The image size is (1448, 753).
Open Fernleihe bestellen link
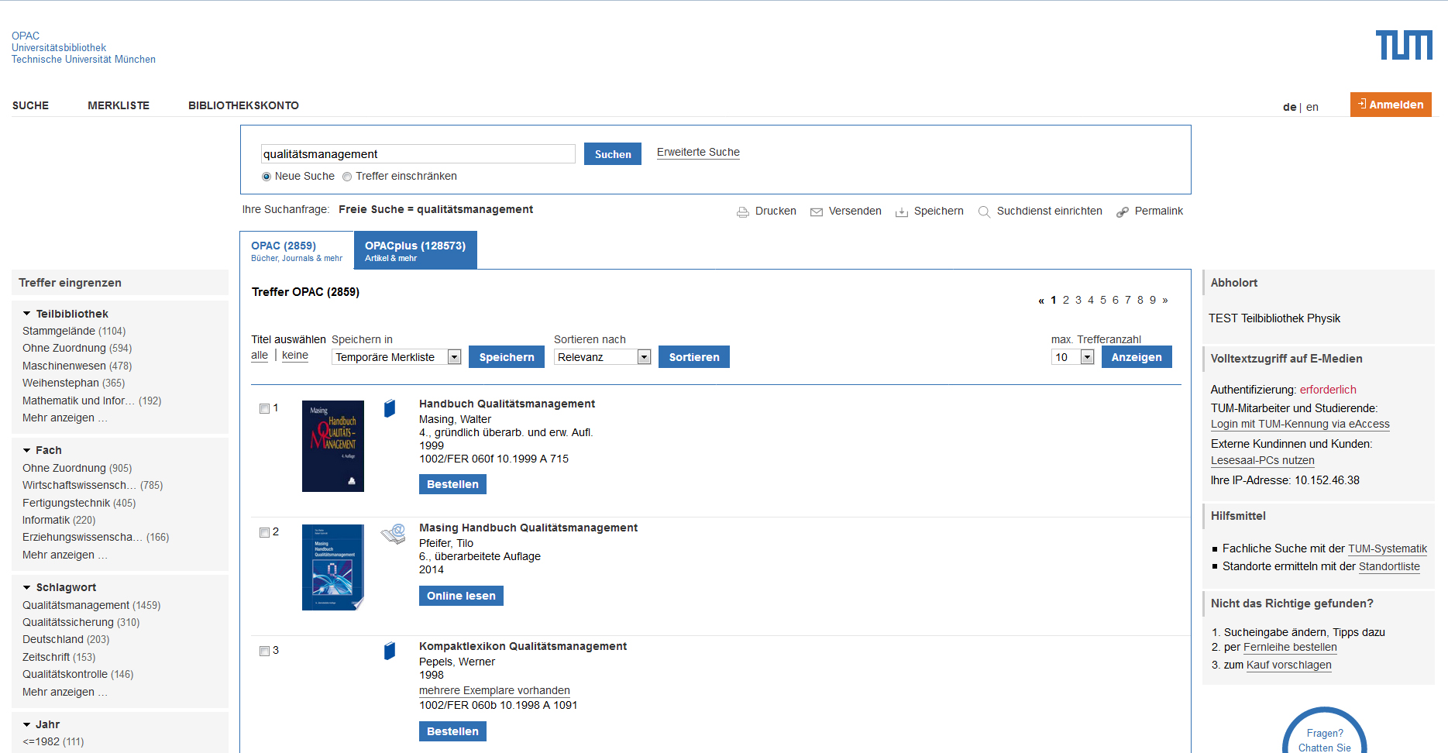(1290, 647)
